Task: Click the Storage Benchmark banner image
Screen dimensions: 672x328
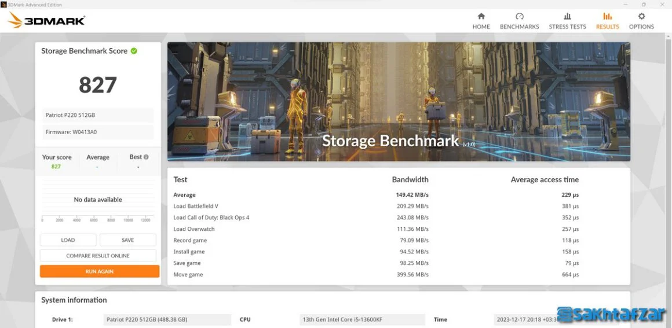Action: [399, 101]
